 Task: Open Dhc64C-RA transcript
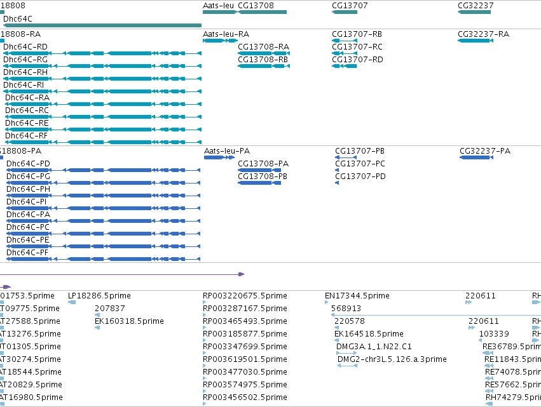pyautogui.click(x=103, y=104)
